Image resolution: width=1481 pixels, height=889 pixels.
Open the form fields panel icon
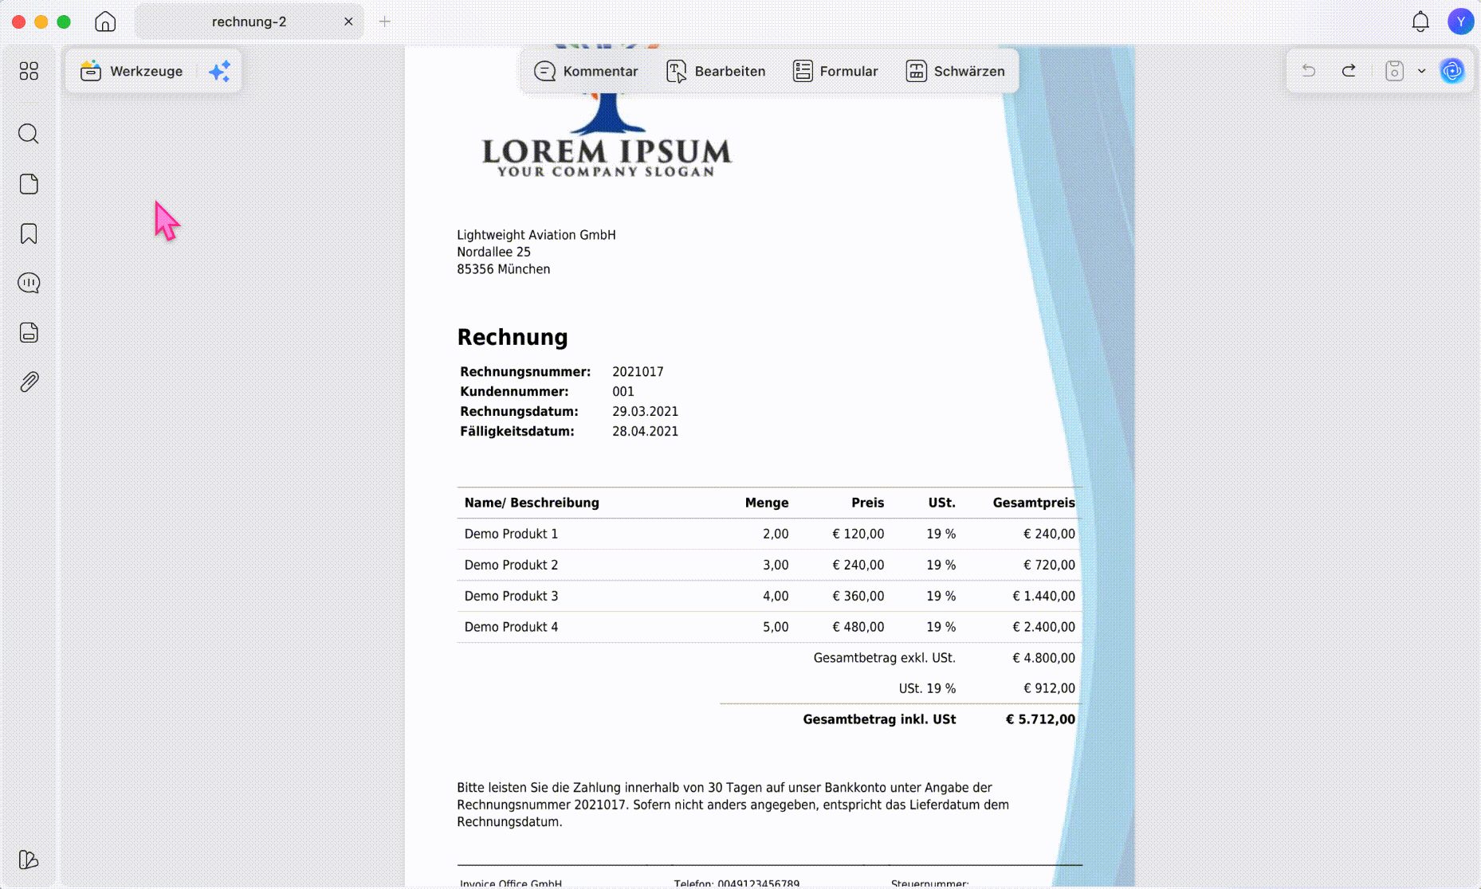29,332
